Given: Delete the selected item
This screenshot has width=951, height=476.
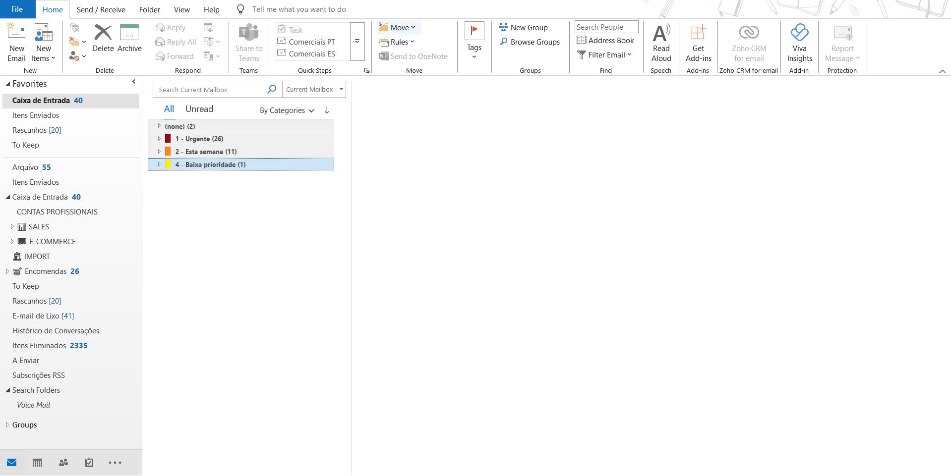Looking at the screenshot, I should [103, 39].
